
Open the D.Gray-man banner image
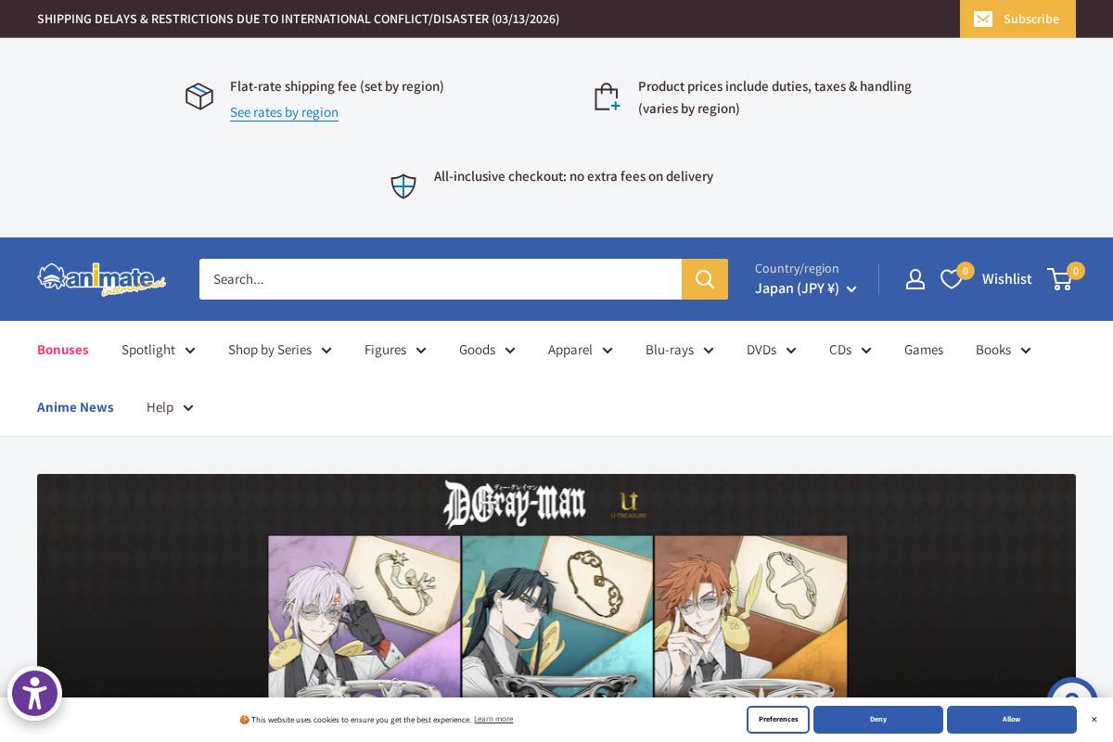pyautogui.click(x=556, y=586)
